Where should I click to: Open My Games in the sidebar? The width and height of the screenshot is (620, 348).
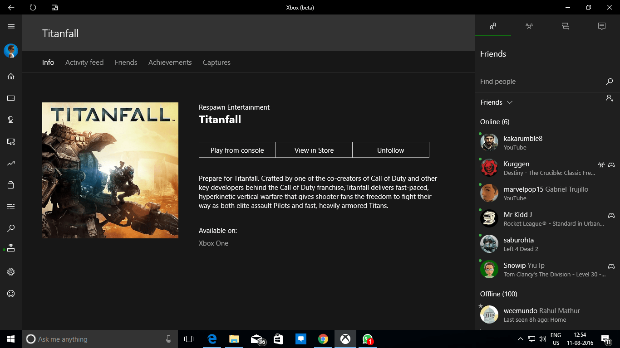11,98
